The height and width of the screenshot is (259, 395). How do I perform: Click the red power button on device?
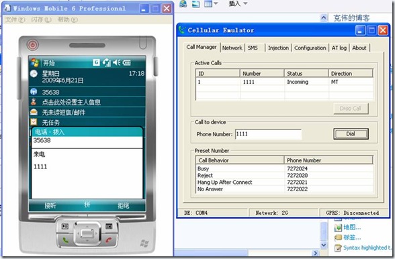pos(33,45)
